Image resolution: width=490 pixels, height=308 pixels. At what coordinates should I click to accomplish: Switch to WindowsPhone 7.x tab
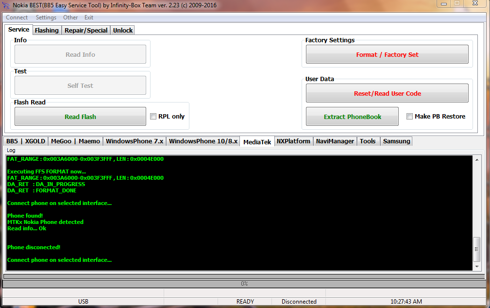coord(135,141)
